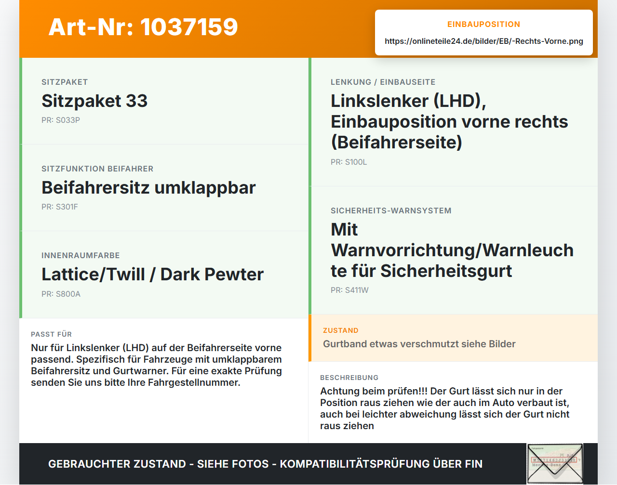
Task: Click the PR: S033P code
Action: [61, 120]
